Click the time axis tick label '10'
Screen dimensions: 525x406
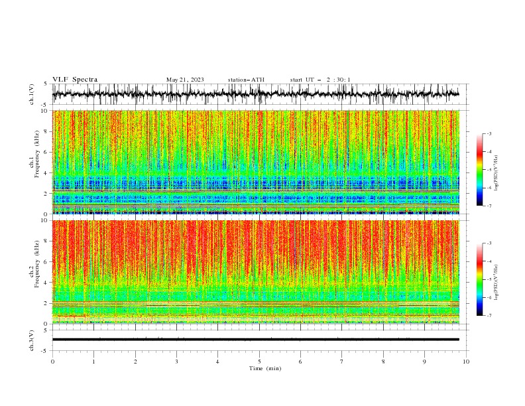tap(466, 362)
